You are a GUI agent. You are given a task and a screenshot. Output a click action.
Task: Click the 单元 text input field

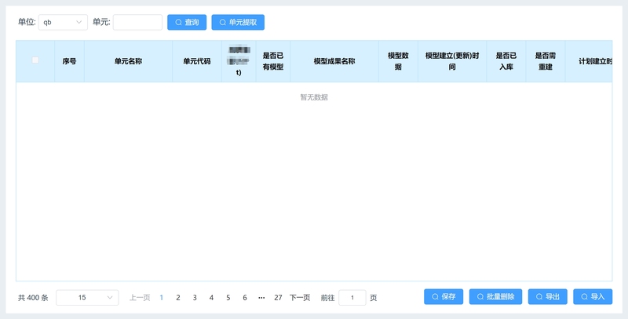(137, 23)
